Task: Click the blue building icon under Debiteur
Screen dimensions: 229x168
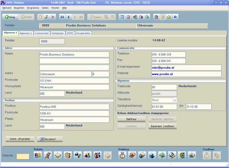Action: 152,155
